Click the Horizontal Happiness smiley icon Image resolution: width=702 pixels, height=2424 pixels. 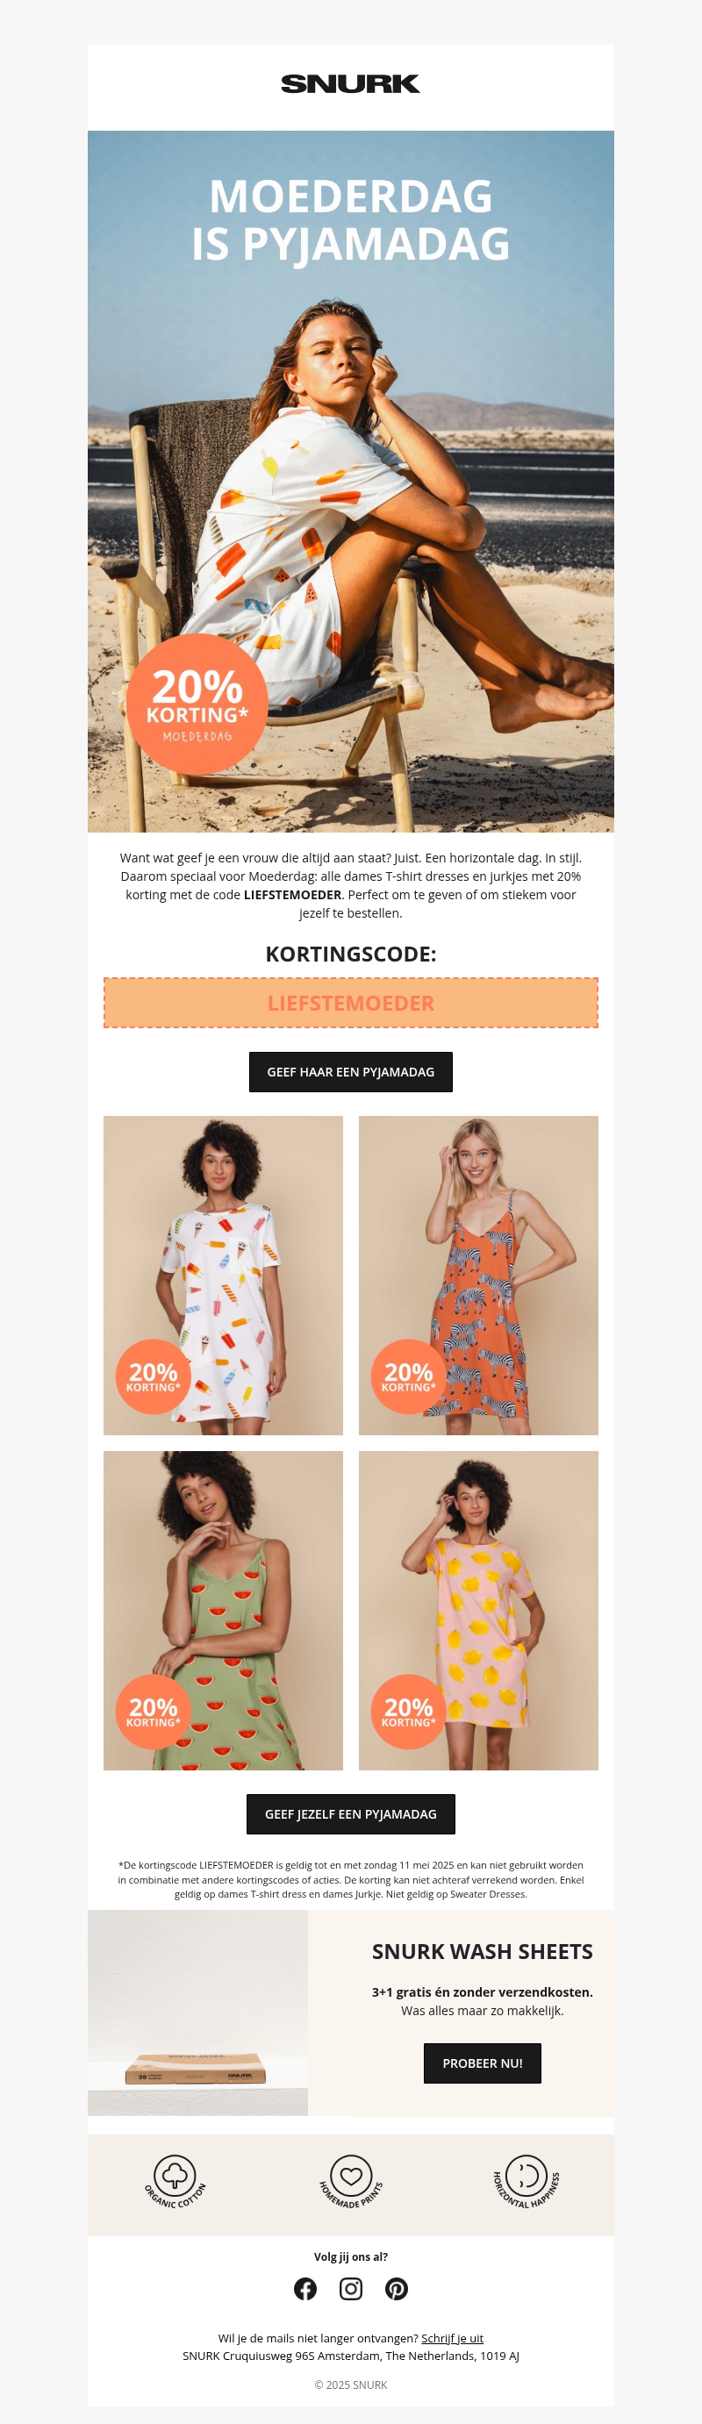coord(526,2182)
